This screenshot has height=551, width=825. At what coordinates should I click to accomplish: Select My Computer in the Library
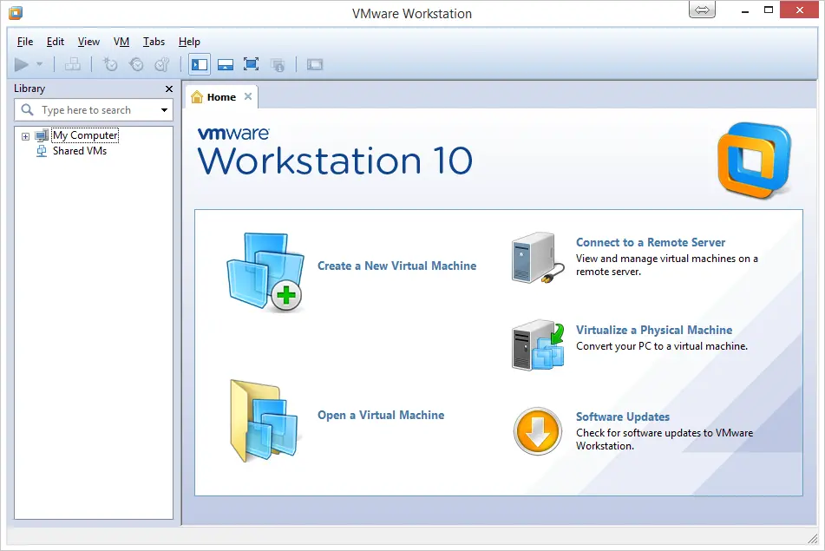[85, 135]
